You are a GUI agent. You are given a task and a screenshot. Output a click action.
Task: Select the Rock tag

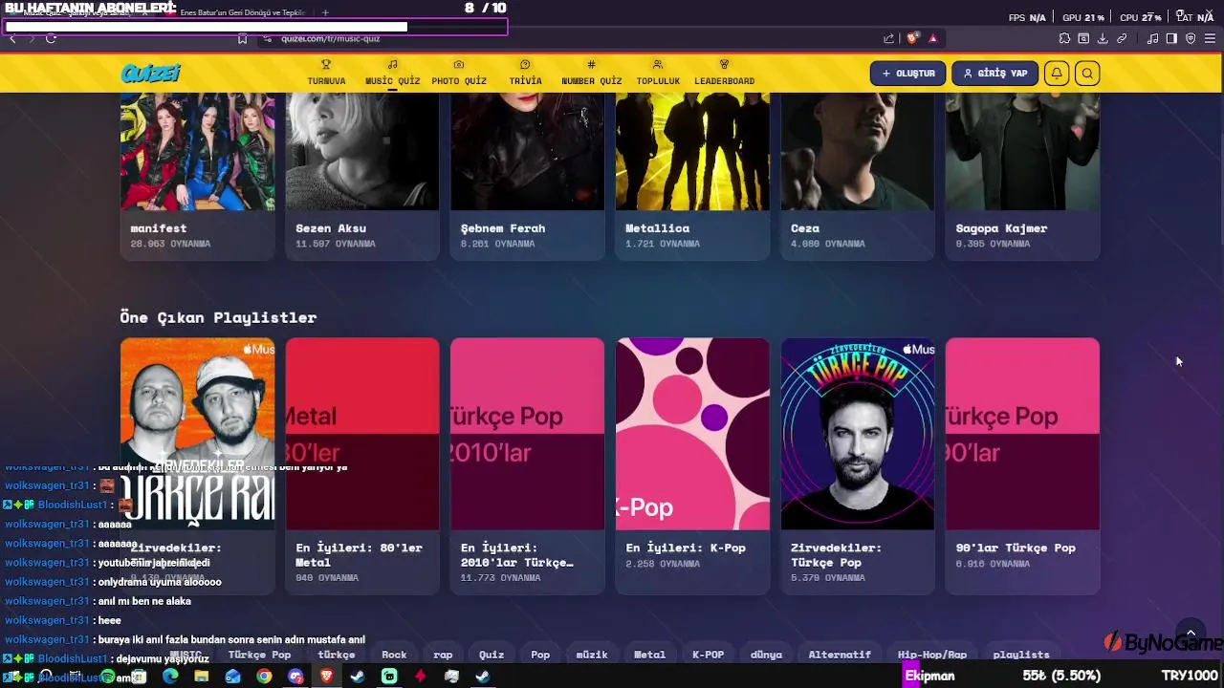click(394, 655)
